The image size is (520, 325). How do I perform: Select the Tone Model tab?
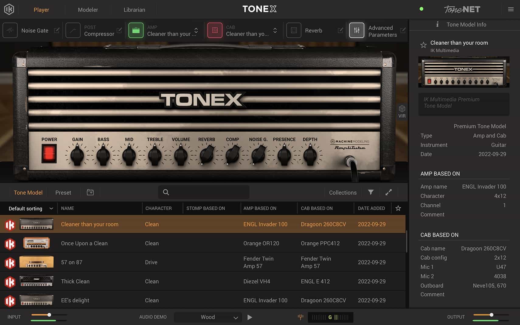(x=28, y=192)
